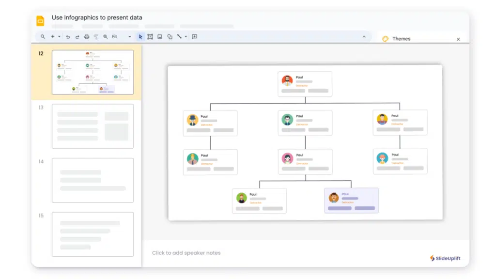This screenshot has width=496, height=279.
Task: Select slide 13 thumbnail in filmstrip
Action: click(93, 126)
